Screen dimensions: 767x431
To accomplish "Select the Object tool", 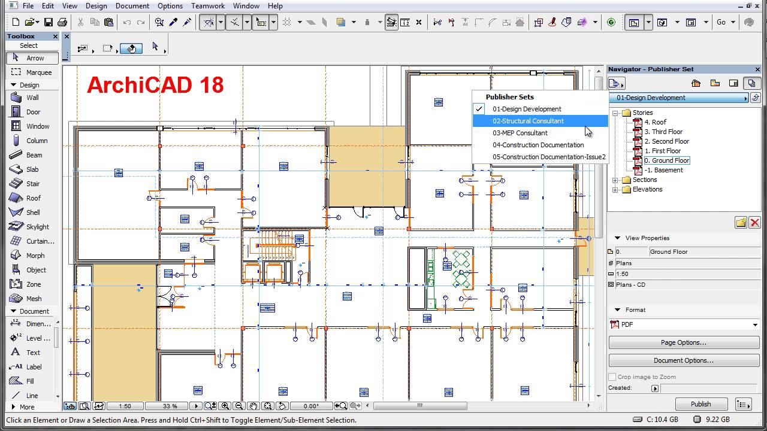I will (33, 270).
